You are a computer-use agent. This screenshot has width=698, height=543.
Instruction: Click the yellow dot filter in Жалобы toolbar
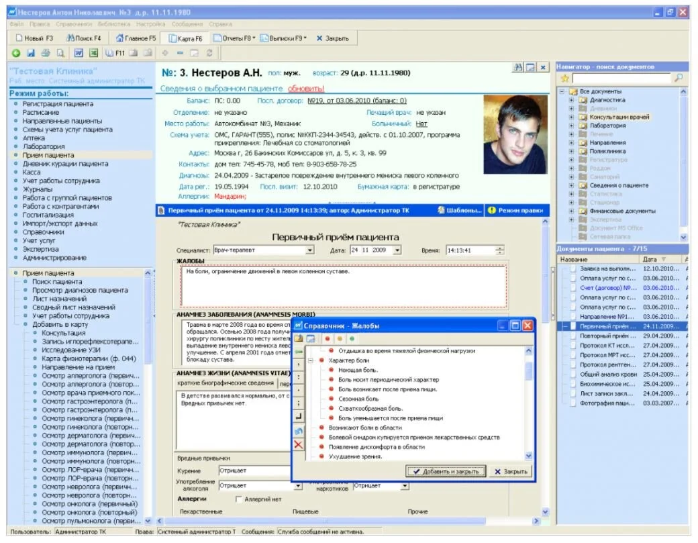[340, 339]
